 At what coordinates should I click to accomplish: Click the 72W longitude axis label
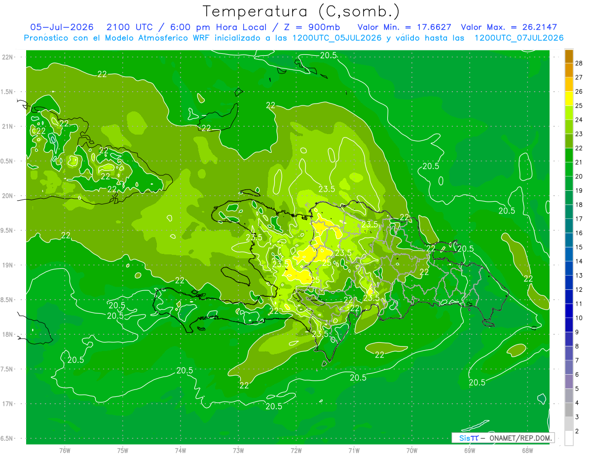click(x=296, y=450)
